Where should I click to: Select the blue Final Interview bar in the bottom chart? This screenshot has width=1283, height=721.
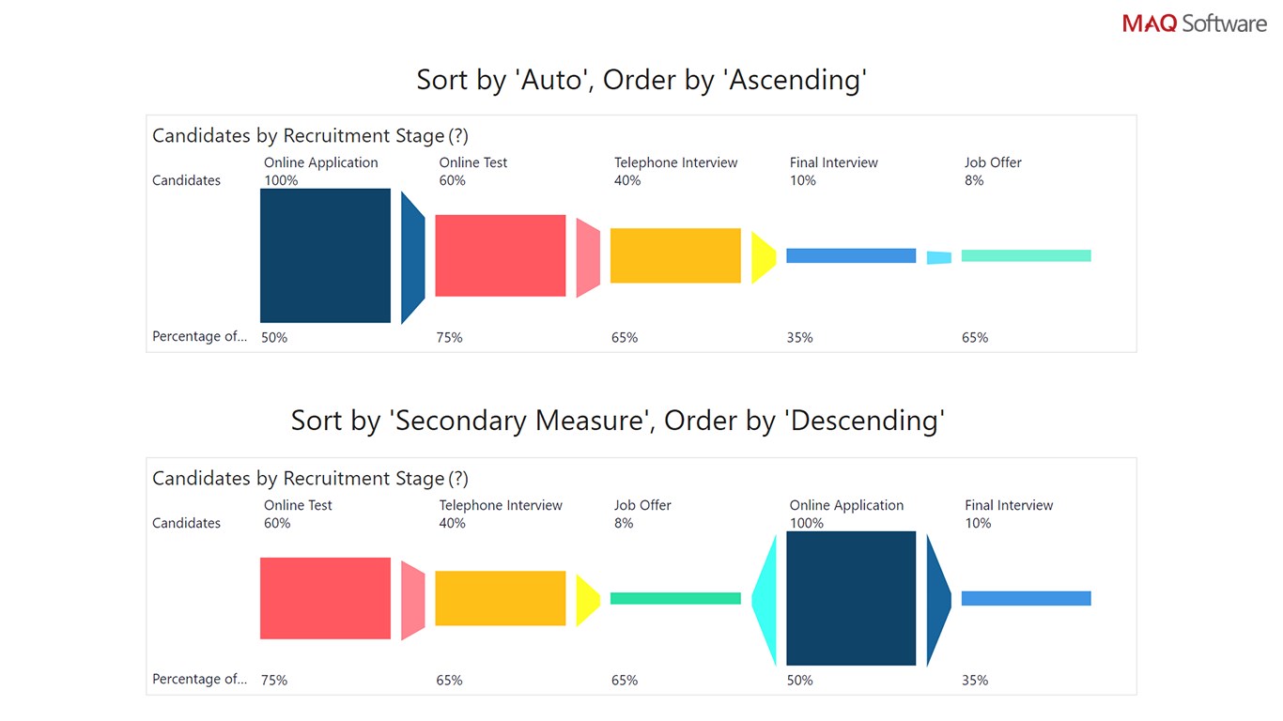(x=1026, y=598)
